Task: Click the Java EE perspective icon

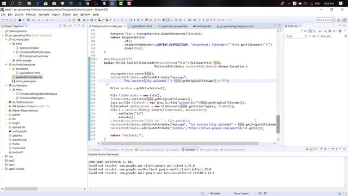Action: [x=344, y=20]
